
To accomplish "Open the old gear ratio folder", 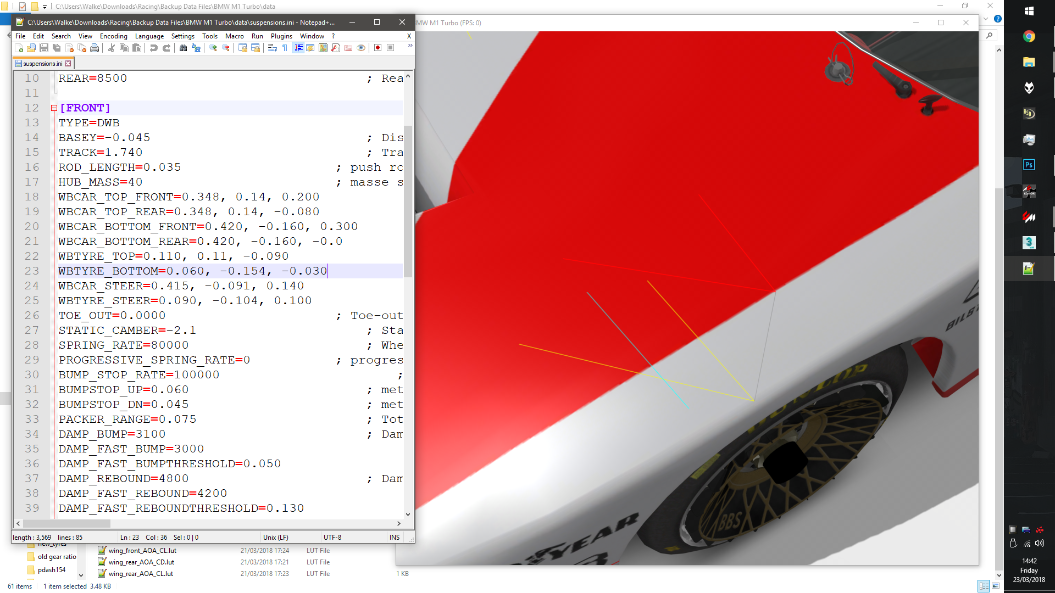I will tap(57, 557).
